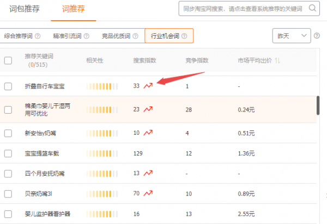Screen dimensions: 327x224
Task: Click the 行业机会词 filter button
Action: click(165, 36)
